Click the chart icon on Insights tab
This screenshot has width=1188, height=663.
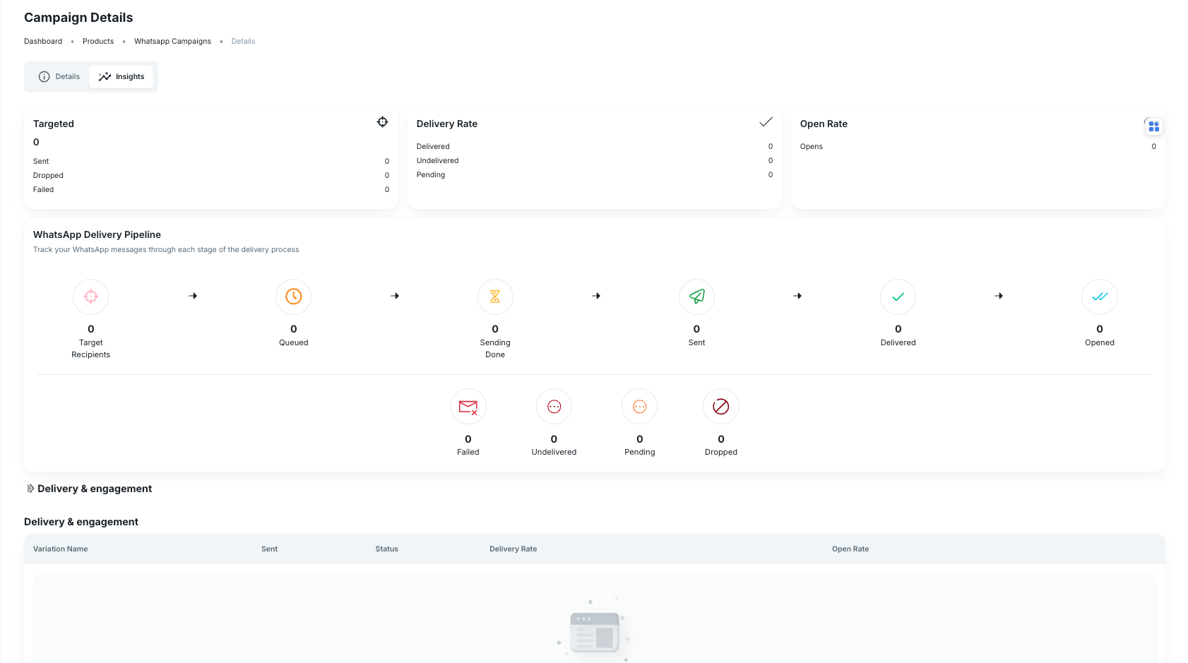(105, 76)
